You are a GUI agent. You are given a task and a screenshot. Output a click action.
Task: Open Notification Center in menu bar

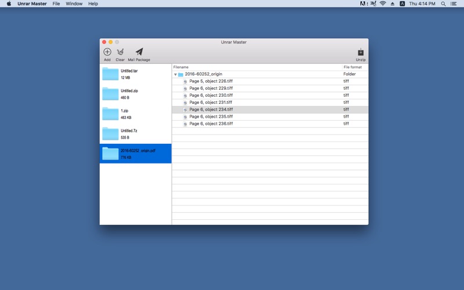(454, 3)
